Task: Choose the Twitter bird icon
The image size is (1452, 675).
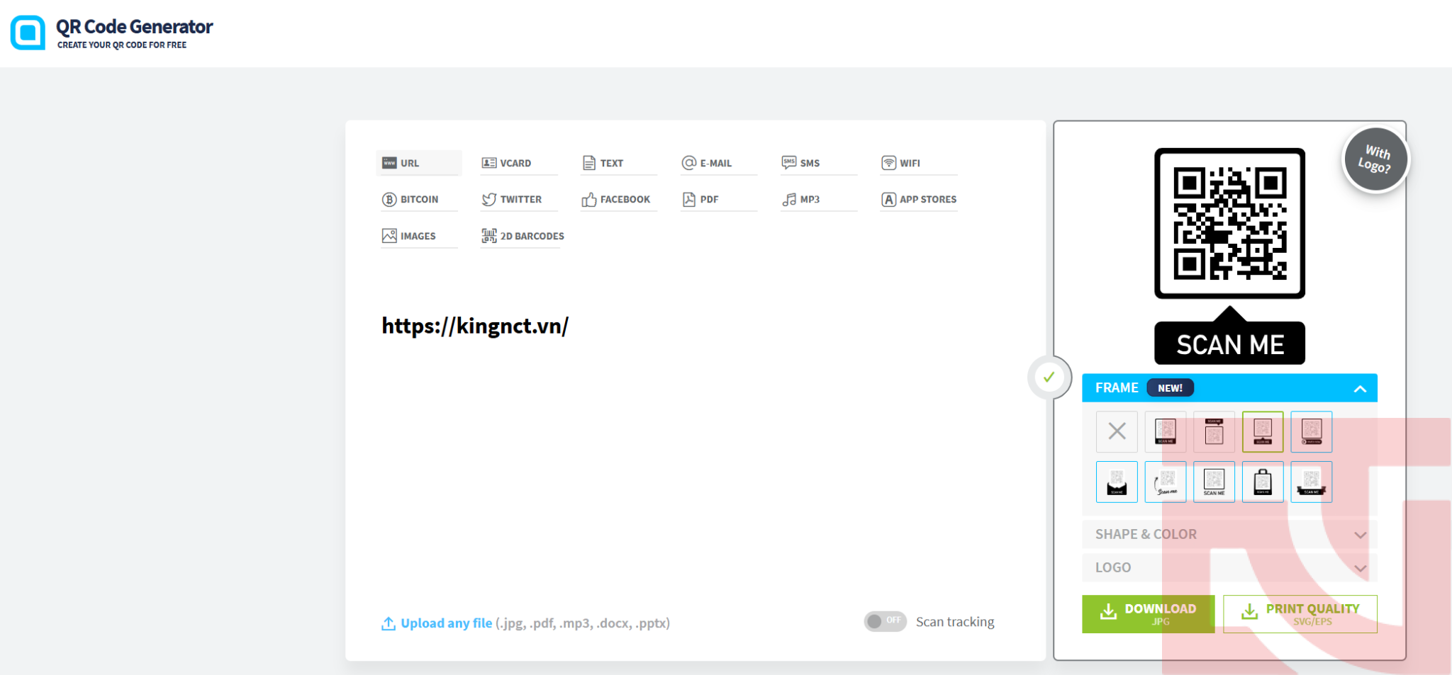Action: (x=488, y=200)
